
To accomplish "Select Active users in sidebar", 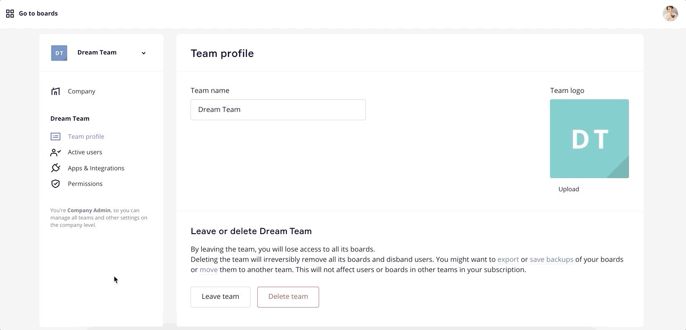I will [x=85, y=152].
